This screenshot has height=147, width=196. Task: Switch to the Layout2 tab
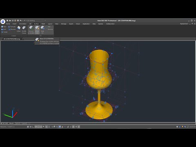tap(24, 123)
